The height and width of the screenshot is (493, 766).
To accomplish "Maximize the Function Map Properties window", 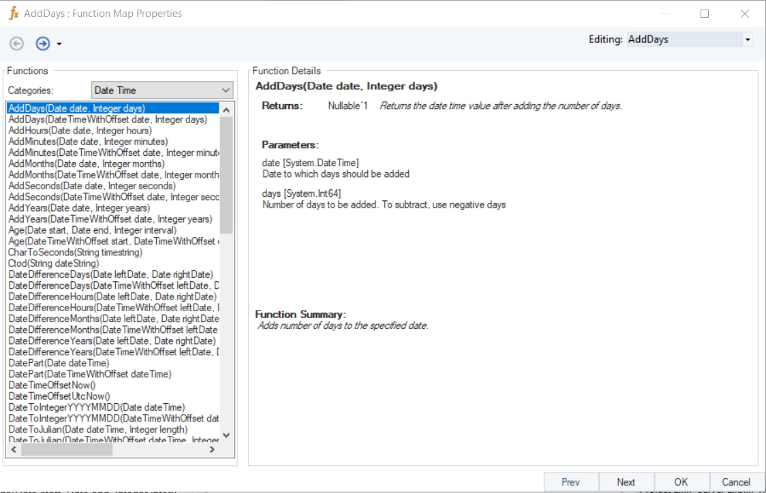I will click(x=705, y=14).
